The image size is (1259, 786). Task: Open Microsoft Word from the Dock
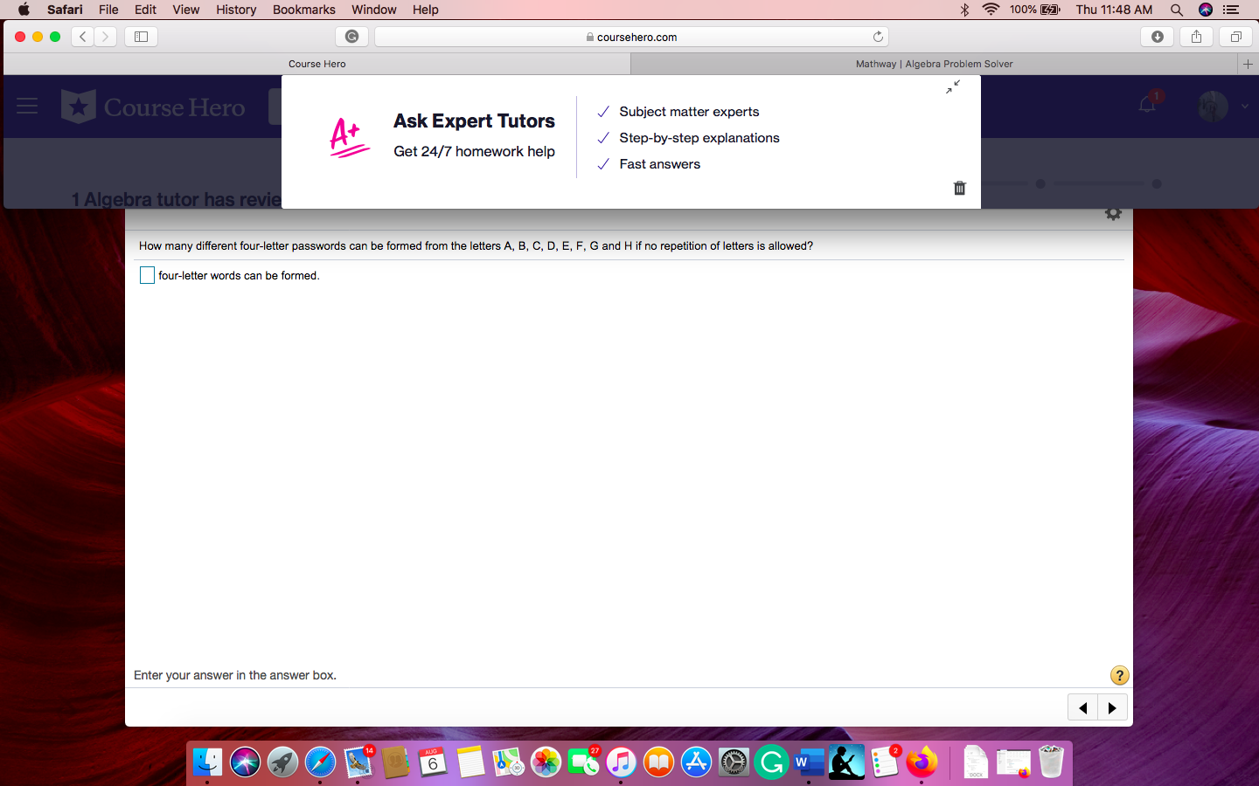click(x=809, y=762)
